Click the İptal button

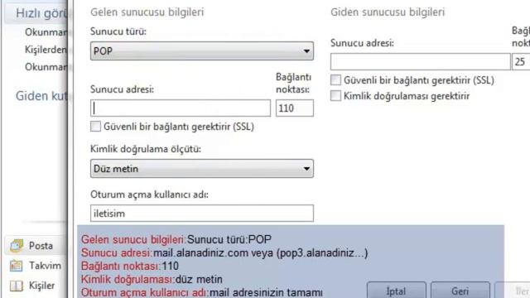click(396, 291)
